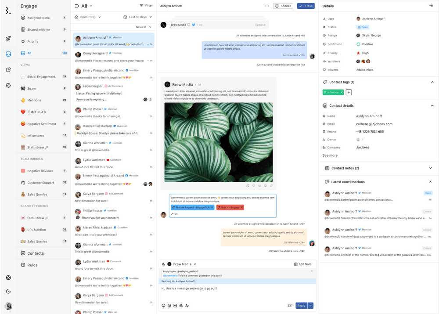Add a contact tag with plus button
This screenshot has height=314, width=439.
[349, 92]
